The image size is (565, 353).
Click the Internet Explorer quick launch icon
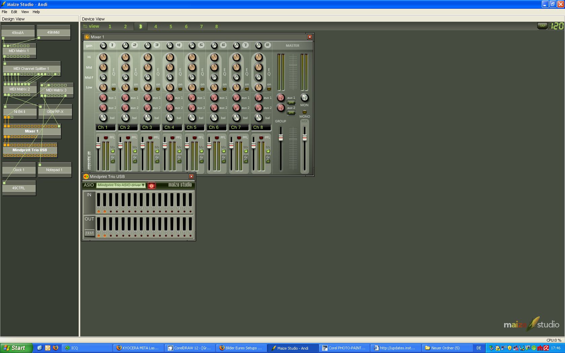tap(39, 348)
